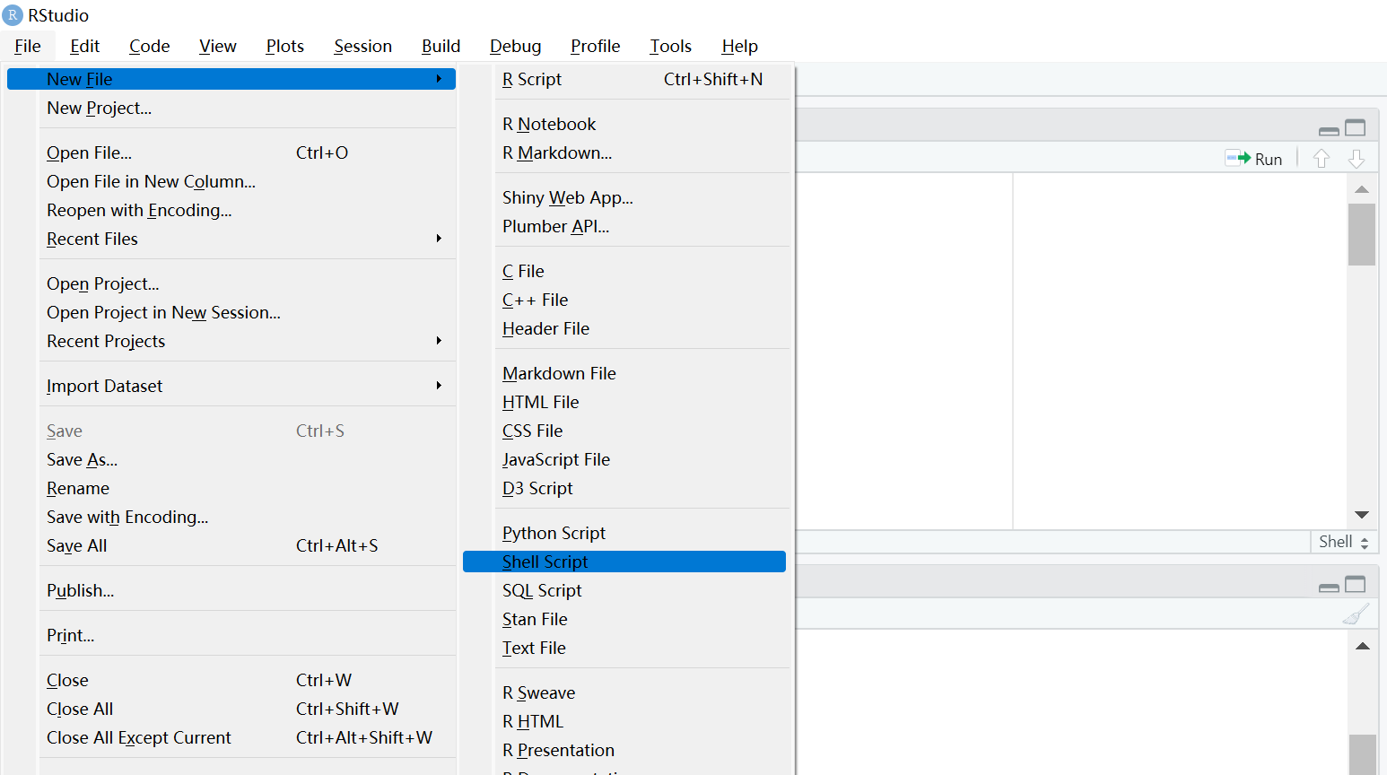The image size is (1387, 775).
Task: Create a new R Markdown document
Action: click(556, 152)
